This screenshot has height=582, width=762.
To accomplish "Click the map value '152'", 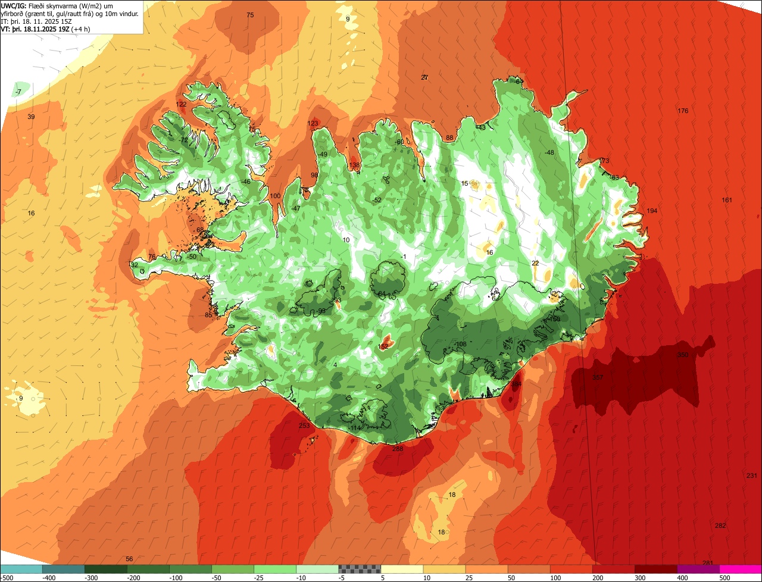I will 383,346.
